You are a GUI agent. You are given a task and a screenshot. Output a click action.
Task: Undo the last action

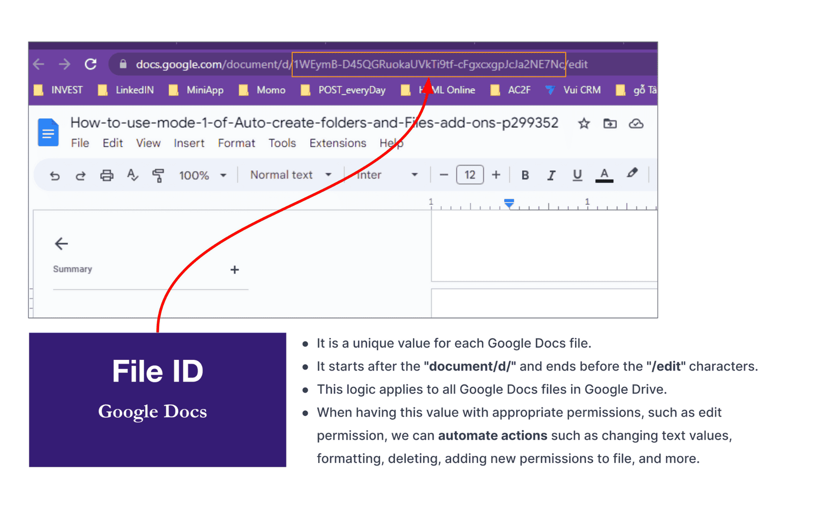[54, 175]
